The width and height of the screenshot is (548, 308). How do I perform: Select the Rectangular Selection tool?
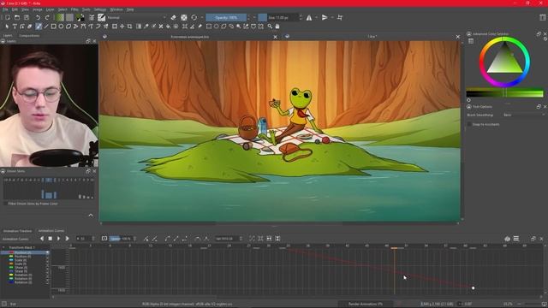[x=209, y=27]
